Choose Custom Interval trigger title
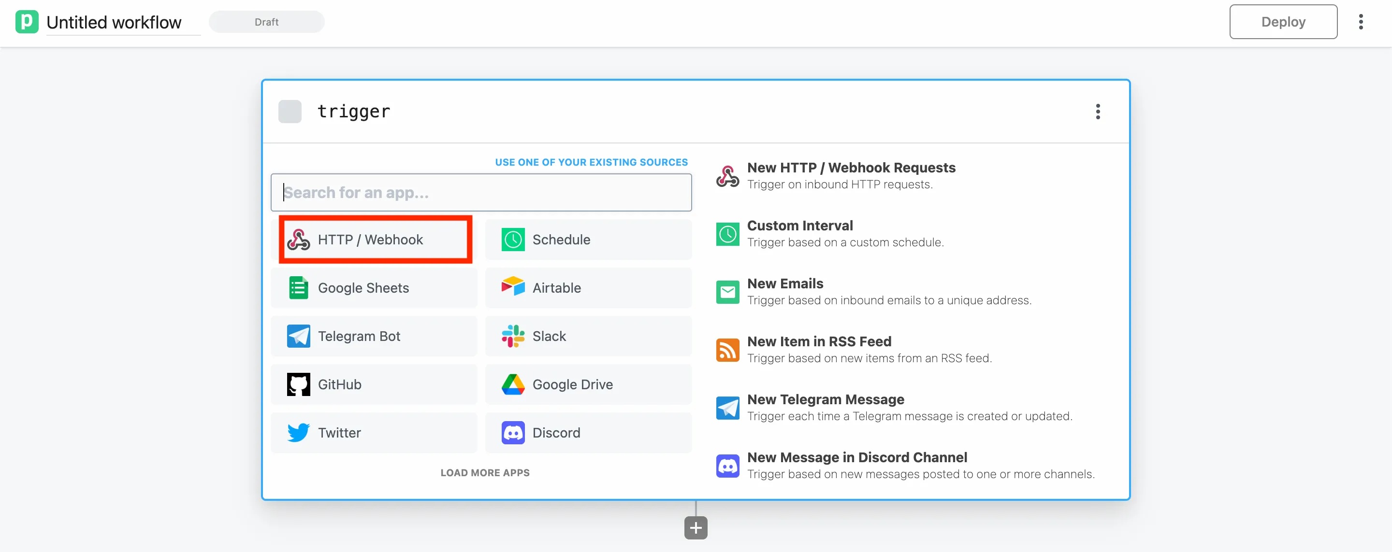This screenshot has height=552, width=1392. coord(800,225)
